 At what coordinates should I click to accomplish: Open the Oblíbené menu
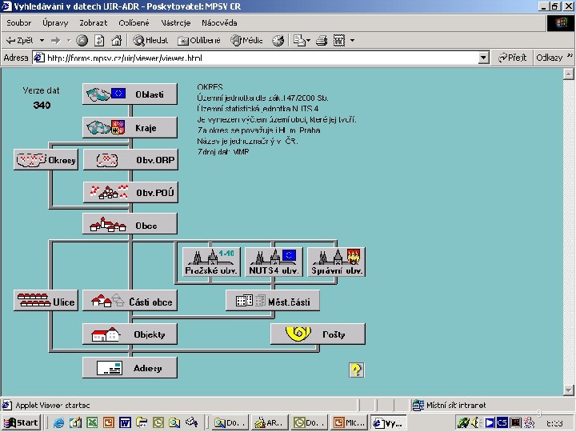(134, 22)
